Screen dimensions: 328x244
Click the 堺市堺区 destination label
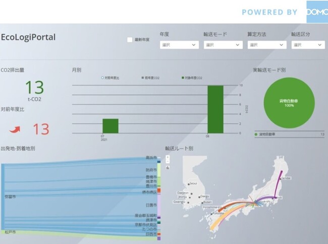click(x=149, y=192)
